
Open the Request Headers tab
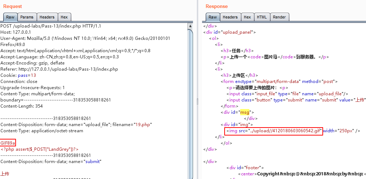tap(47, 17)
